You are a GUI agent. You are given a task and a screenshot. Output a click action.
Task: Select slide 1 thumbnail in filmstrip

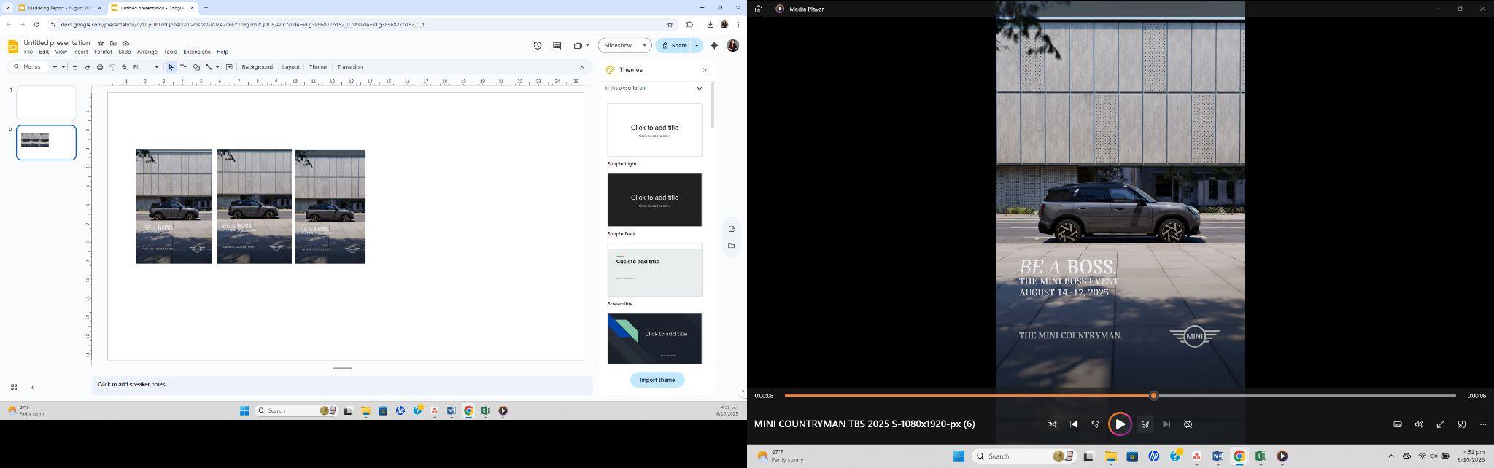(46, 103)
